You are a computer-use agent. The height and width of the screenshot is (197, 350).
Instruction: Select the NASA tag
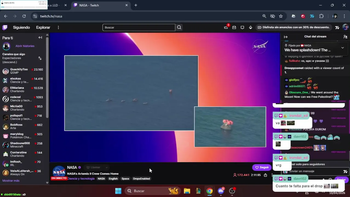101,179
